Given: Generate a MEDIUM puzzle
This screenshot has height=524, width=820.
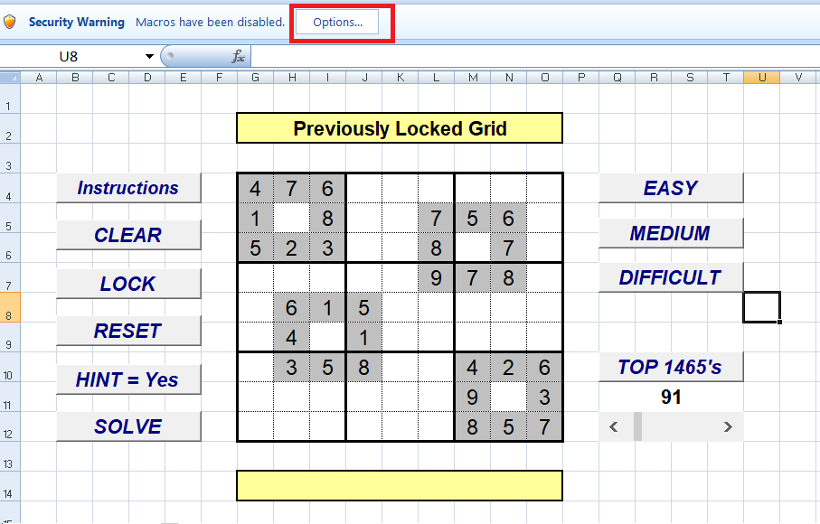Looking at the screenshot, I should click(x=670, y=231).
